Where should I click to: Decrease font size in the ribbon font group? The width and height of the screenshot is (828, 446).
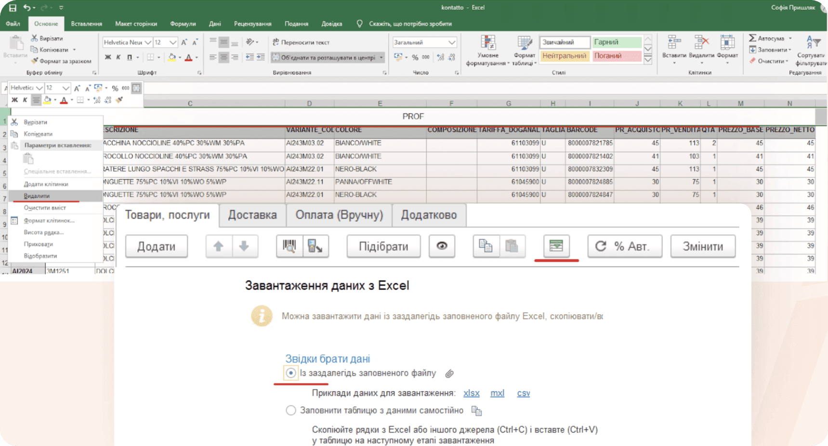pos(195,42)
